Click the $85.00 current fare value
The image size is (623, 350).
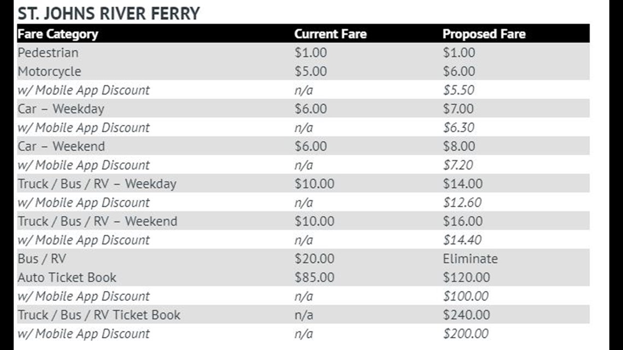(314, 277)
